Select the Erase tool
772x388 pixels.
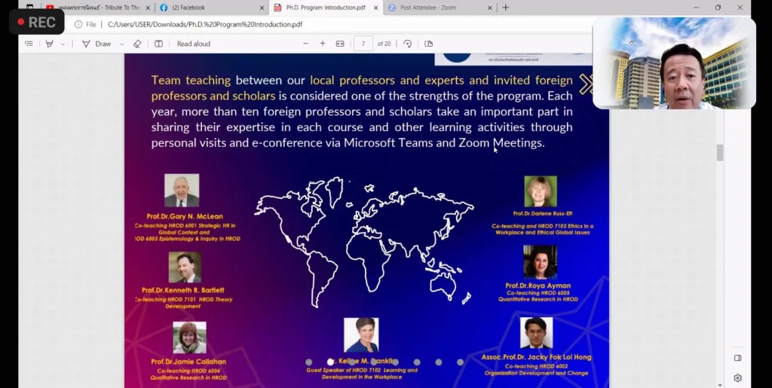click(137, 44)
